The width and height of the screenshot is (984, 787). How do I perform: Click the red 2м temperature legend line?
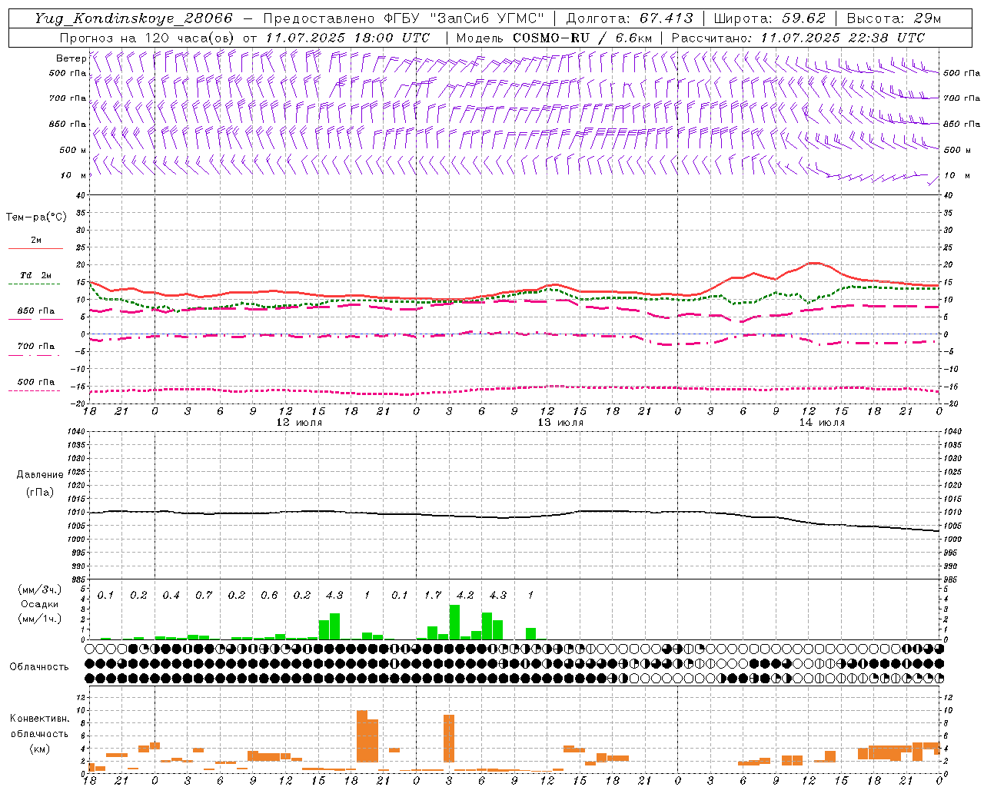(35, 248)
